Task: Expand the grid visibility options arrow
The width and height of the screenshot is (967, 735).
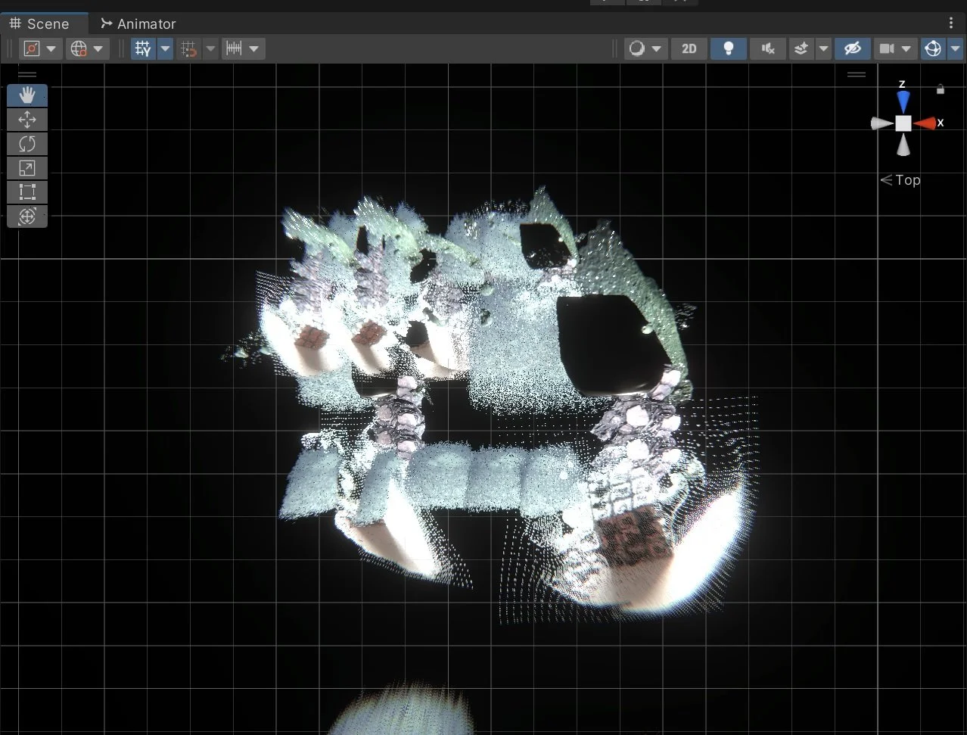Action: (x=165, y=48)
